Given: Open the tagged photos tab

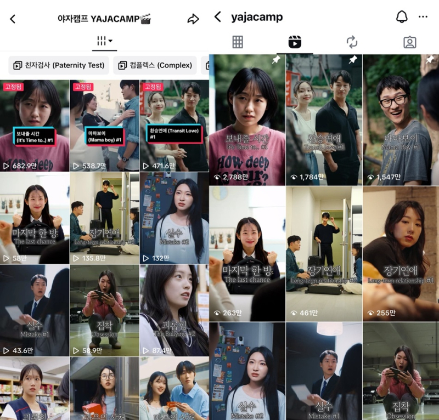Looking at the screenshot, I should 409,42.
